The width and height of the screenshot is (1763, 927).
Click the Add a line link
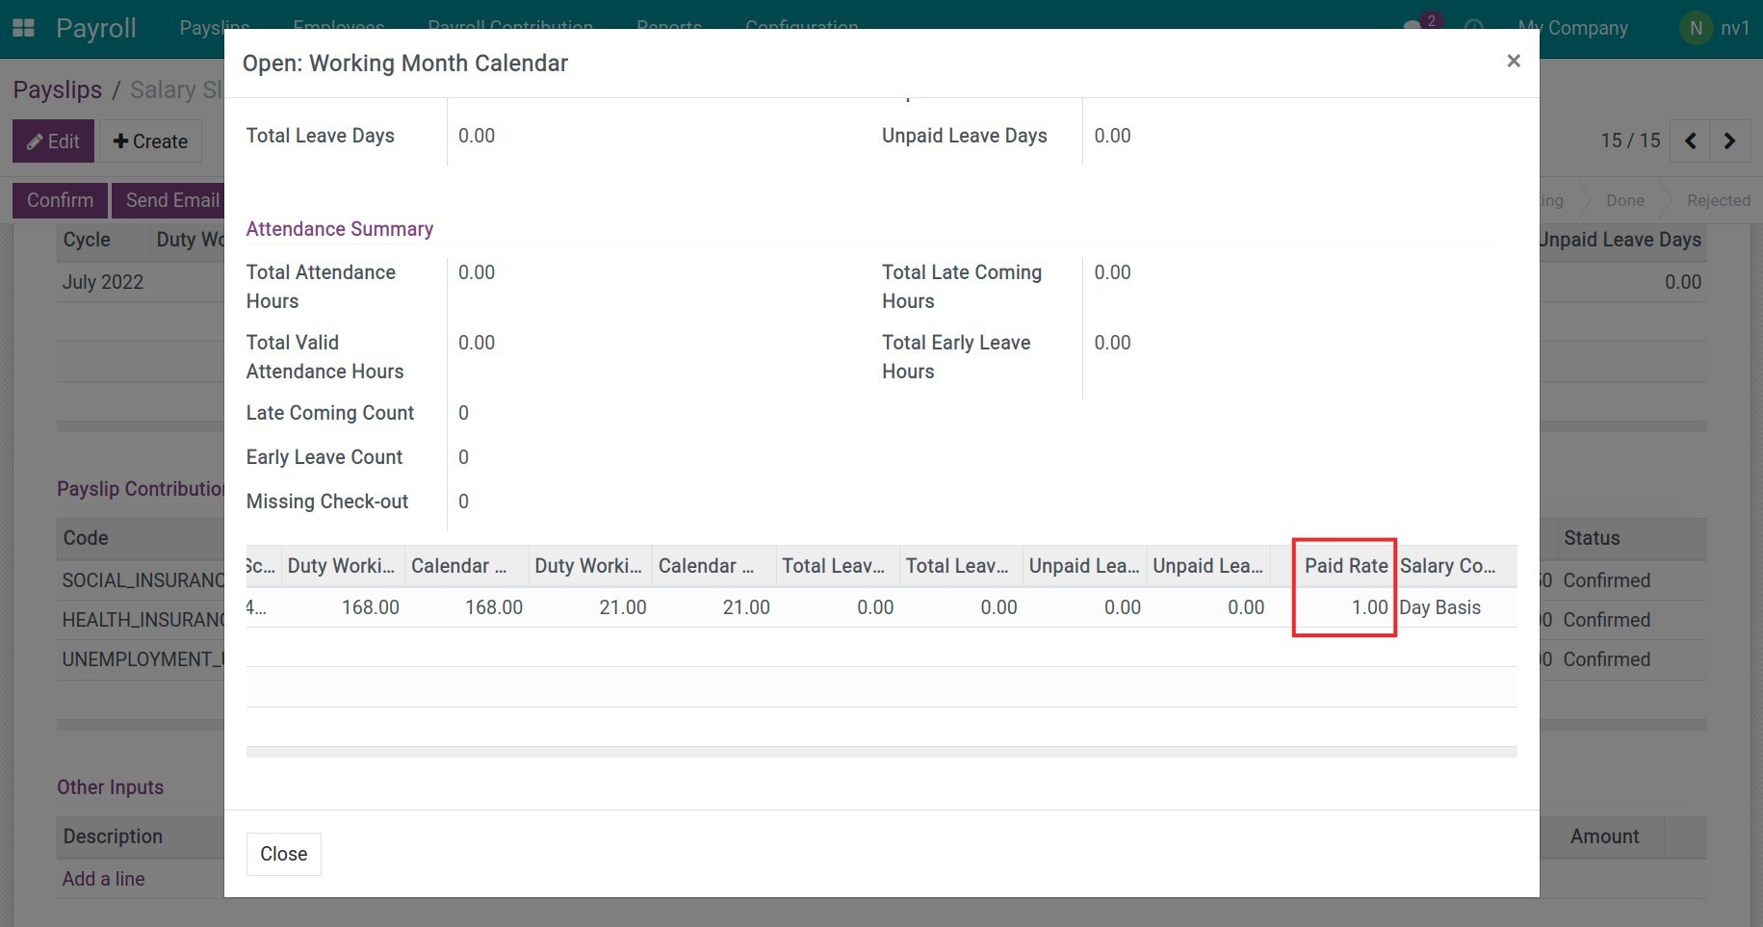point(103,879)
